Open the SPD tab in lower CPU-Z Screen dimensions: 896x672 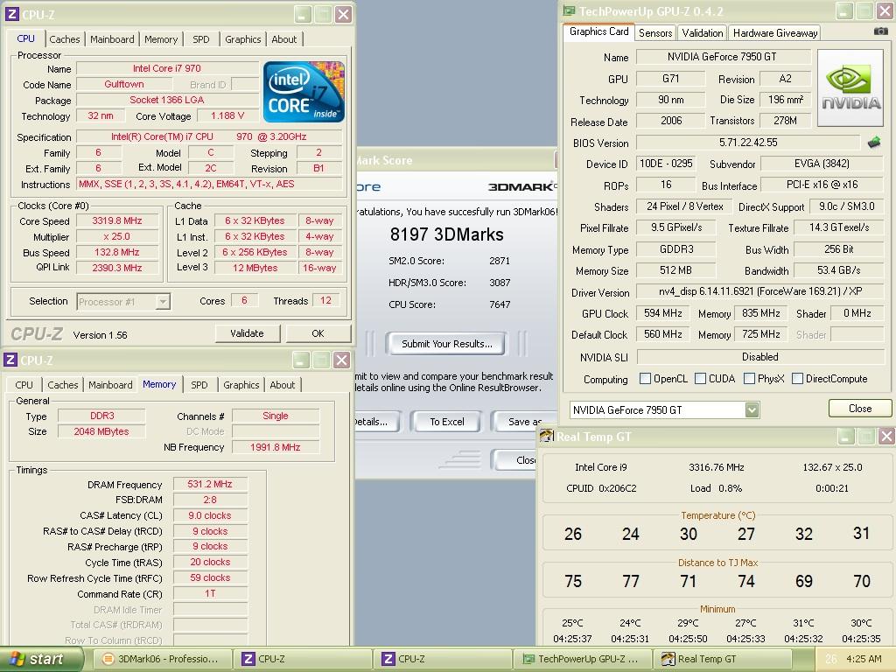[x=199, y=385]
